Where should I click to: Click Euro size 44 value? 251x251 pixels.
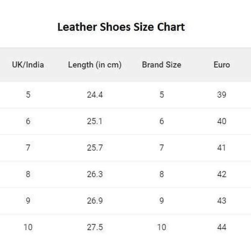[x=221, y=227]
